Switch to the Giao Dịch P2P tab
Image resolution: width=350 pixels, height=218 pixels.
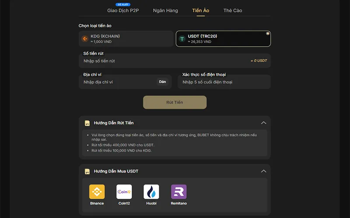pos(122,10)
